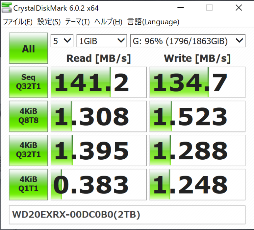Screen dimensions: 254x230
Task: Run all benchmarks with the All button
Action: (x=29, y=48)
